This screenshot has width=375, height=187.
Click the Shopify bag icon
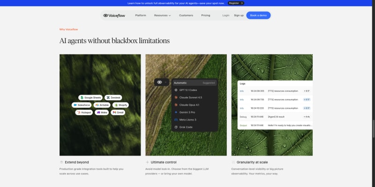[x=116, y=105]
